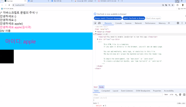
Task: Click the install/cast icon in address bar
Action: [x=163, y=5]
